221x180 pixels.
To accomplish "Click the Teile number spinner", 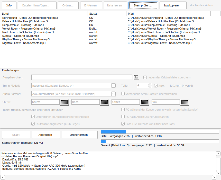I will [144, 86].
